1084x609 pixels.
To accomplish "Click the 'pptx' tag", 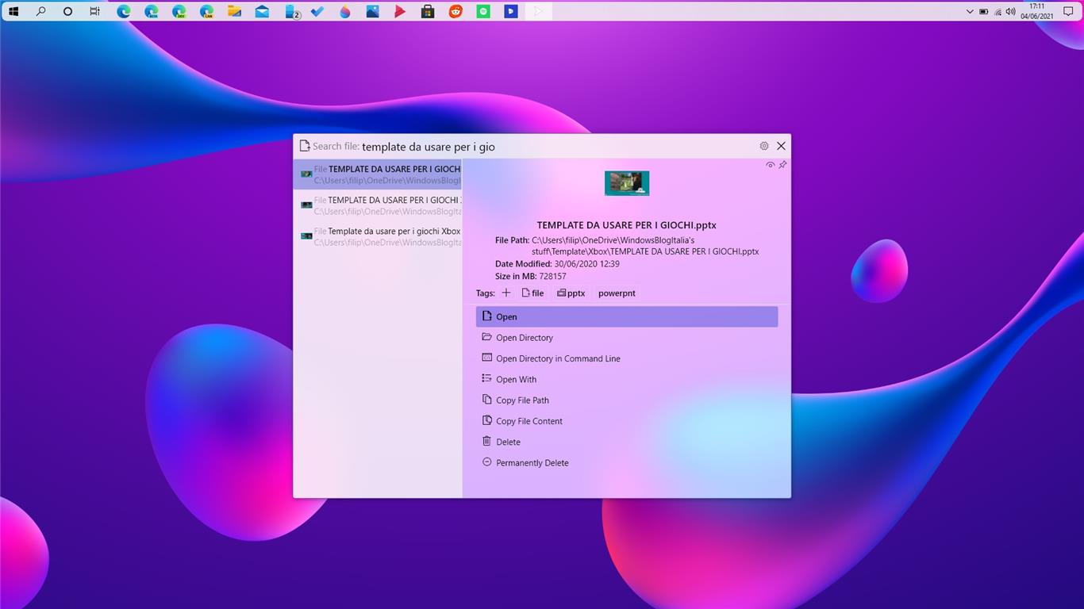I will pos(571,293).
